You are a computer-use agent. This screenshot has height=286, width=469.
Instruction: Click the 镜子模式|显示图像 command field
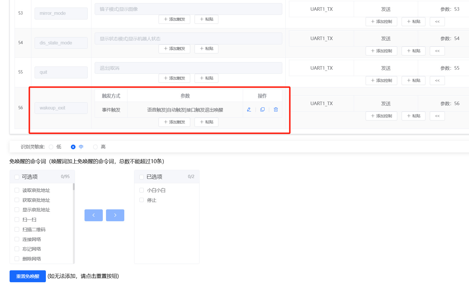pos(188,9)
